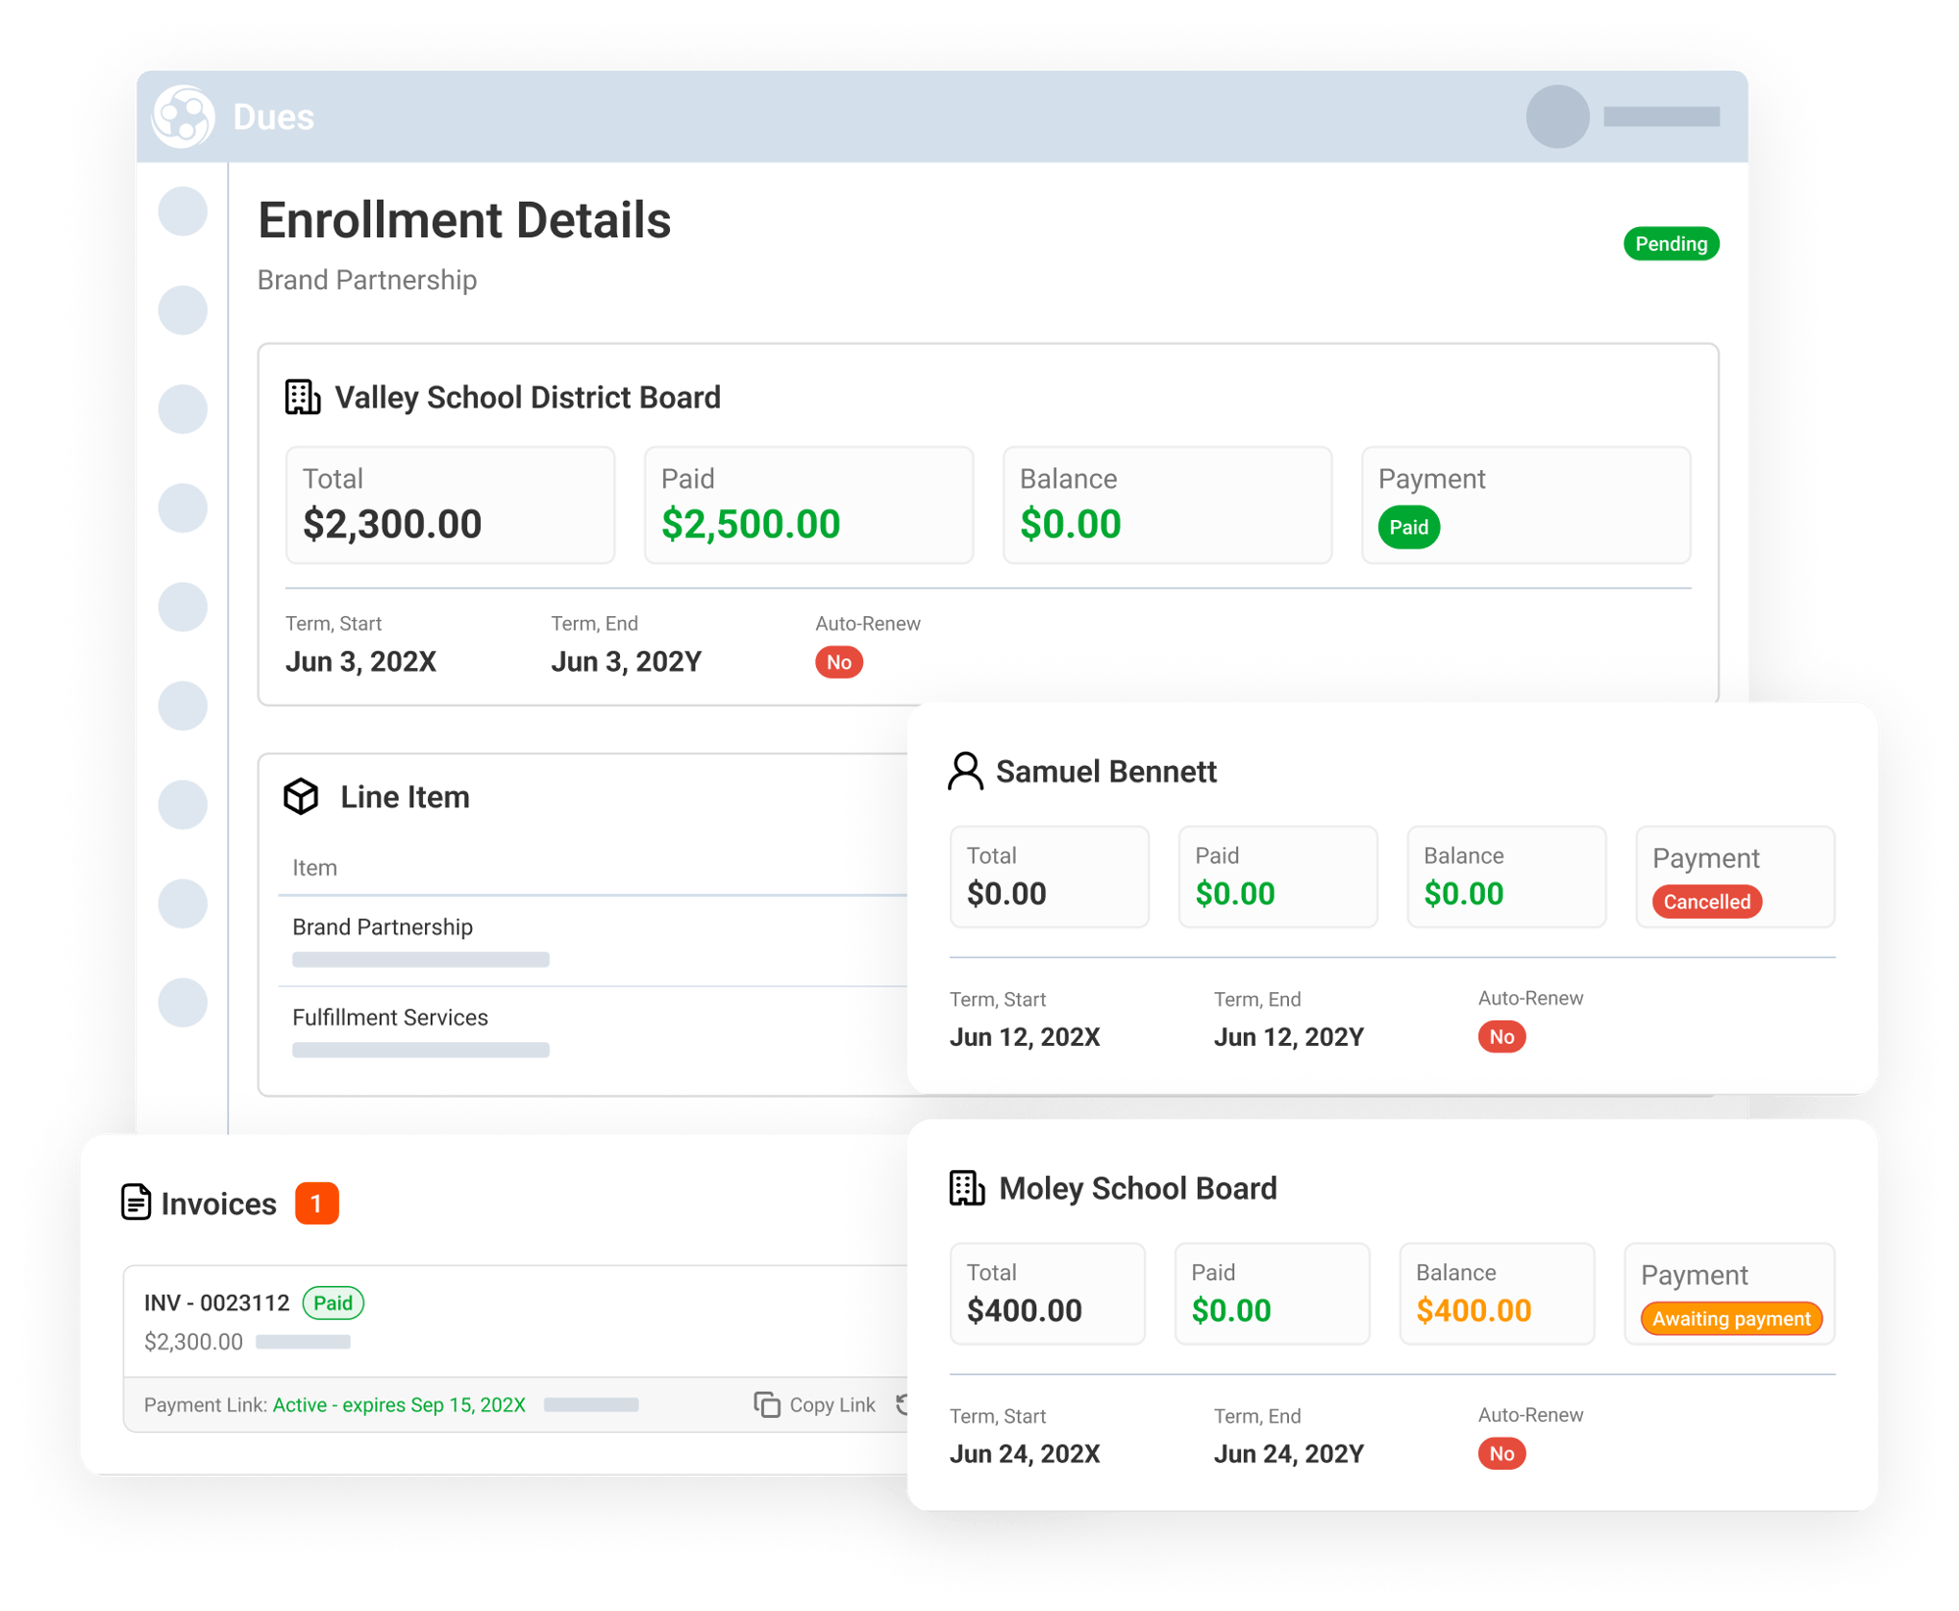Click the Jun 12, 202Y term end date
Viewport: 1959px width, 1611px height.
pos(1288,1037)
